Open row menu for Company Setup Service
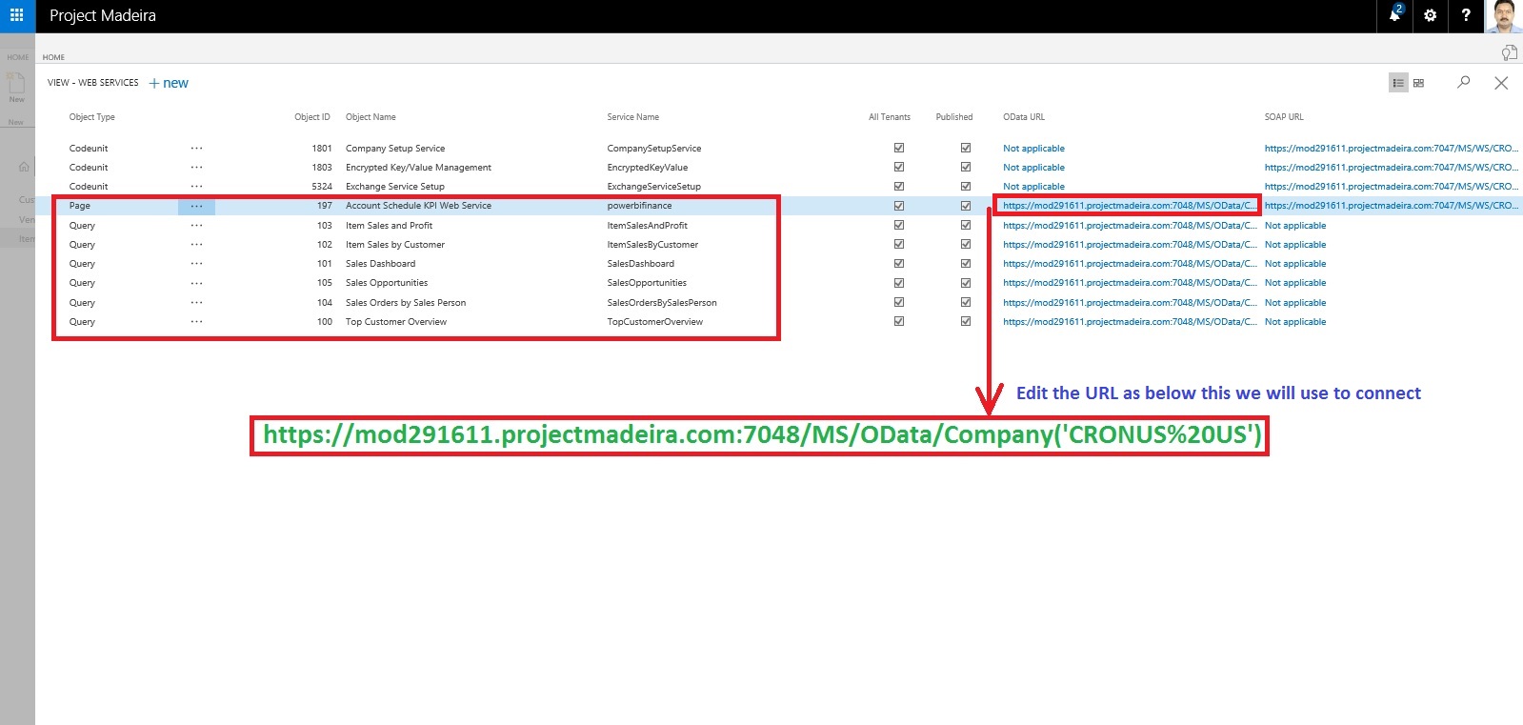The height and width of the screenshot is (725, 1523). pyautogui.click(x=196, y=149)
